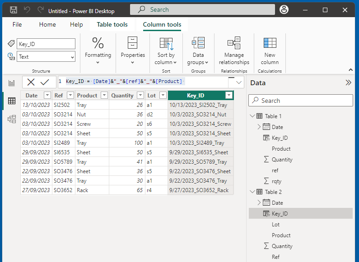Click the Data pane Search box
This screenshot has width=359, height=262.
[300, 101]
